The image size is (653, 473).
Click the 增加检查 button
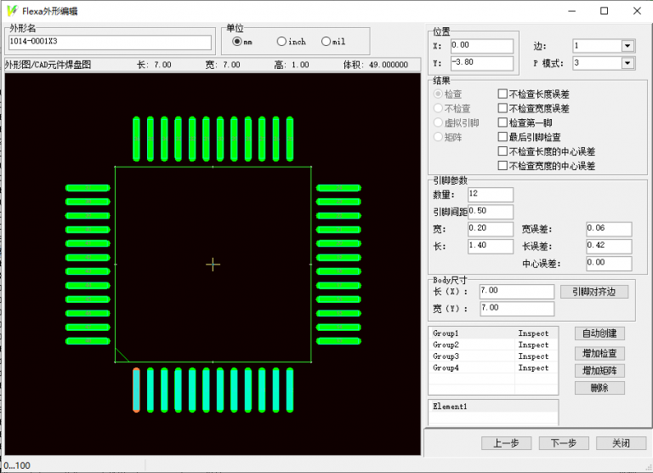click(599, 353)
